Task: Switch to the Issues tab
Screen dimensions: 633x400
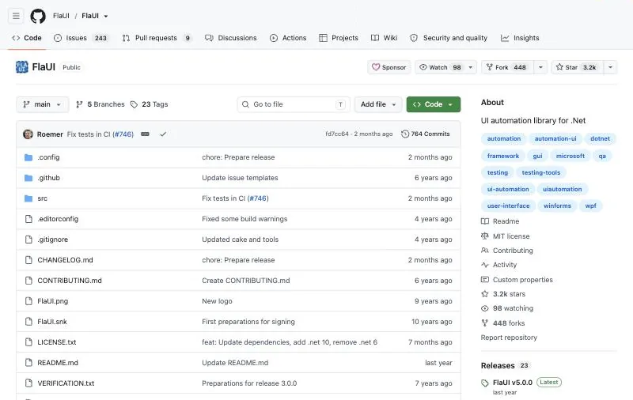Action: 81,38
